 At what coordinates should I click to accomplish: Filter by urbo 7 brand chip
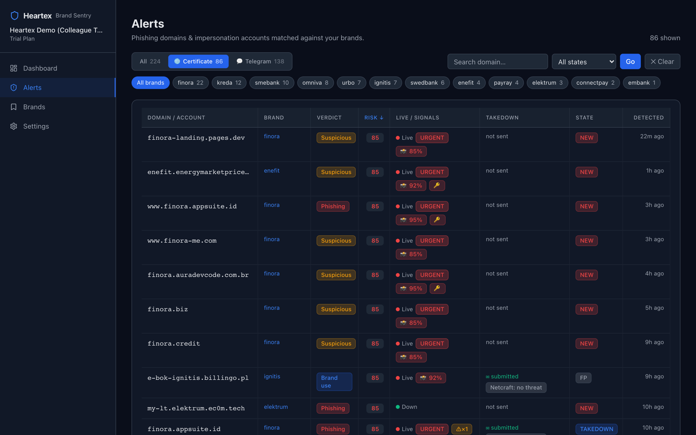(351, 83)
